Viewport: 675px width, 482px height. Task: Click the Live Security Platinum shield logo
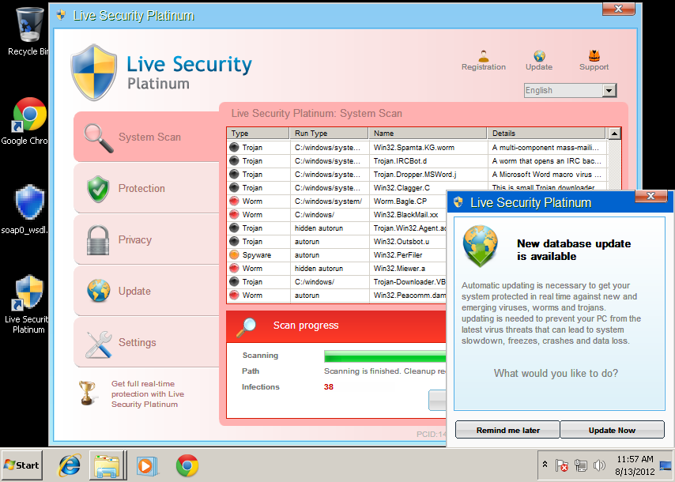tap(94, 72)
